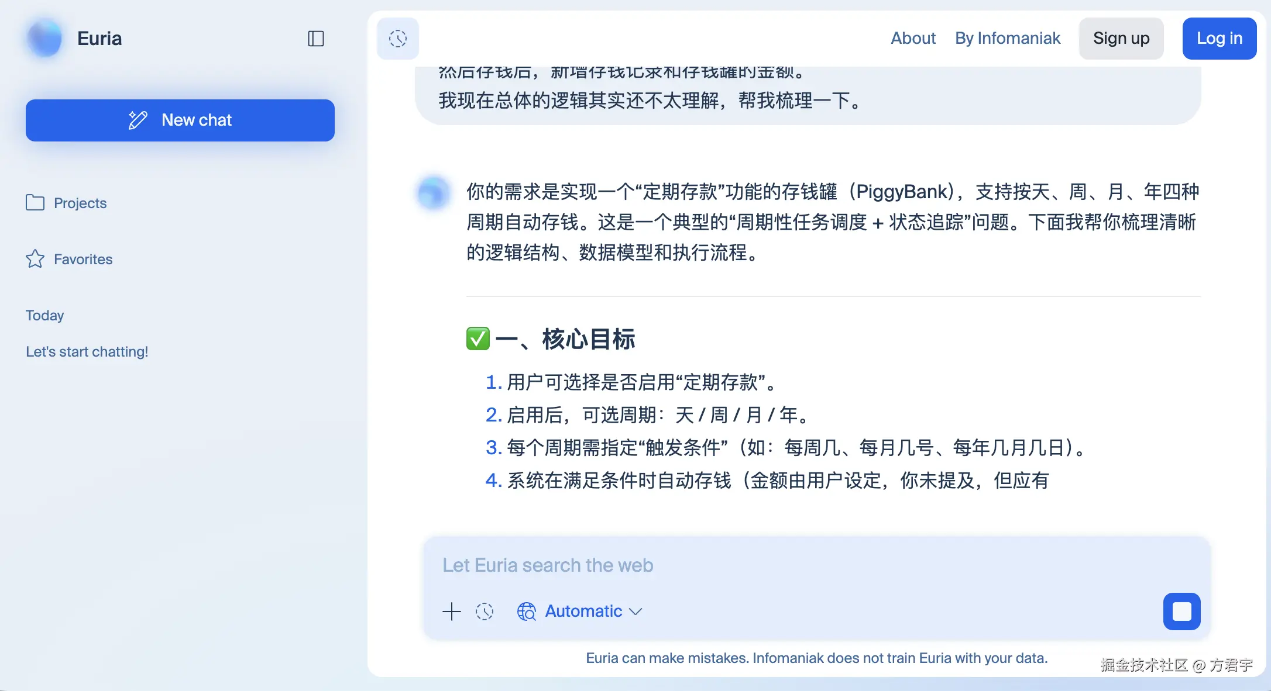Viewport: 1271px width, 691px height.
Task: Click the Euria logo icon
Action: 44,38
